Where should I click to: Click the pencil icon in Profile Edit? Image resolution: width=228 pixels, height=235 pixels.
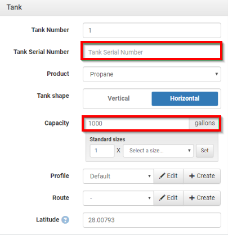pyautogui.click(x=162, y=176)
